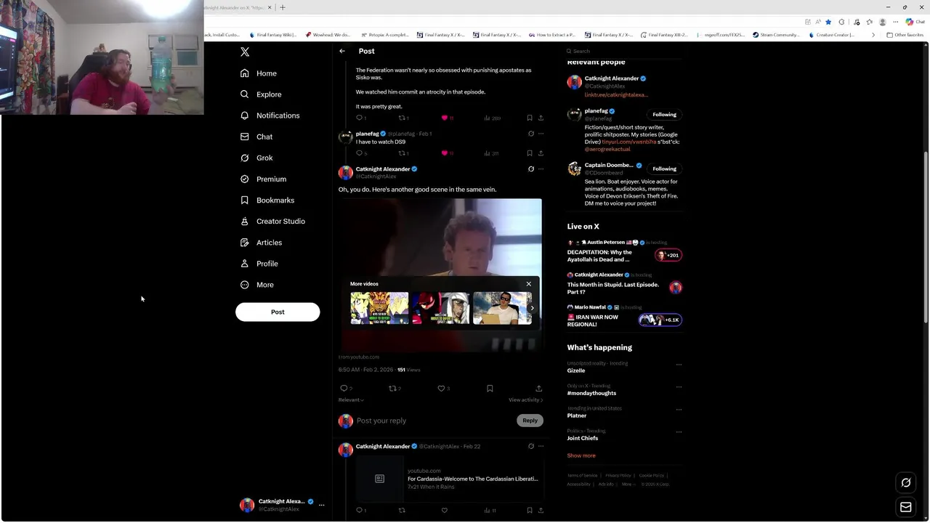Open Notifications in the sidebar
Viewport: 930px width, 523px height.
pyautogui.click(x=270, y=115)
